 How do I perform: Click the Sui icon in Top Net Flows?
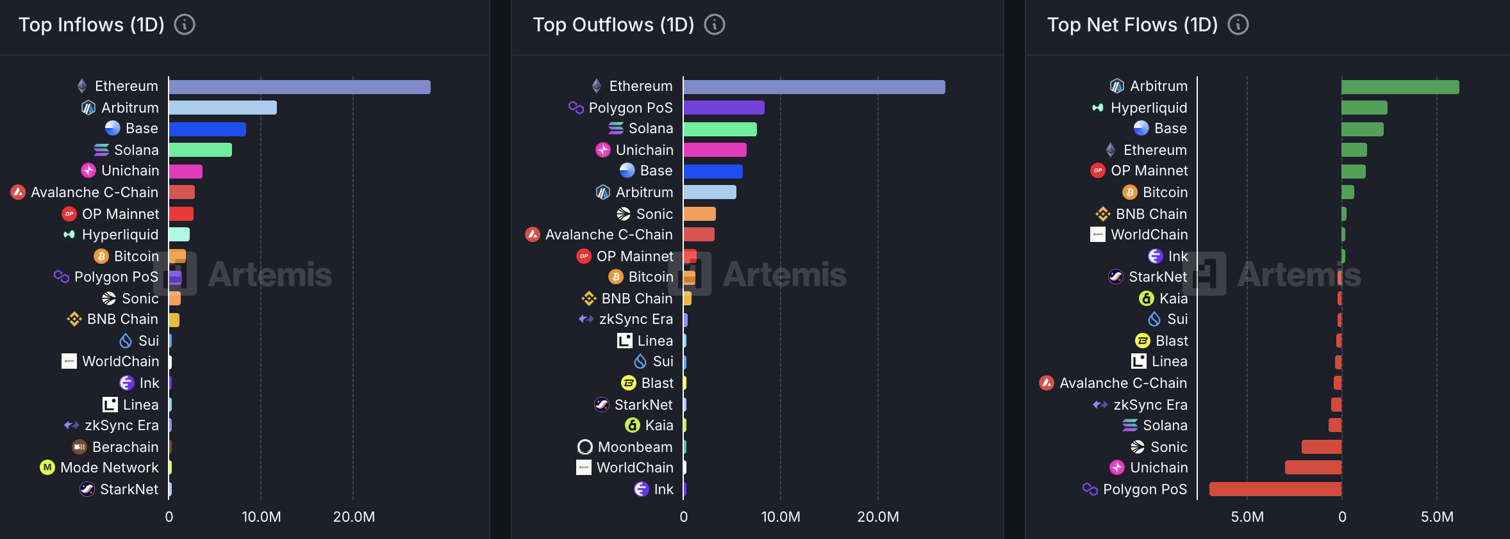pyautogui.click(x=1154, y=319)
